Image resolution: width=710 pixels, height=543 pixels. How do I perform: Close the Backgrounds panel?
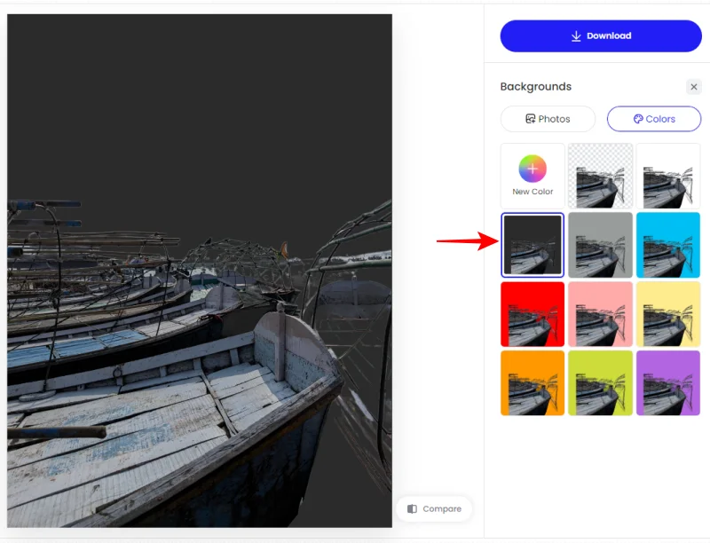(x=694, y=87)
